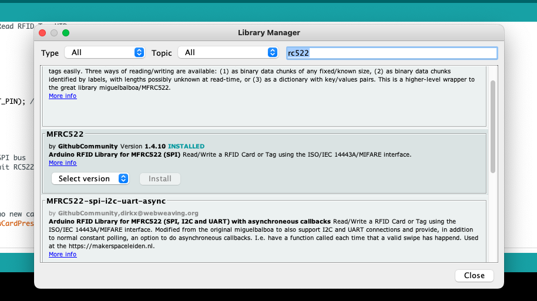This screenshot has height=301, width=537.
Task: Click the rc522 search field
Action: tap(392, 53)
